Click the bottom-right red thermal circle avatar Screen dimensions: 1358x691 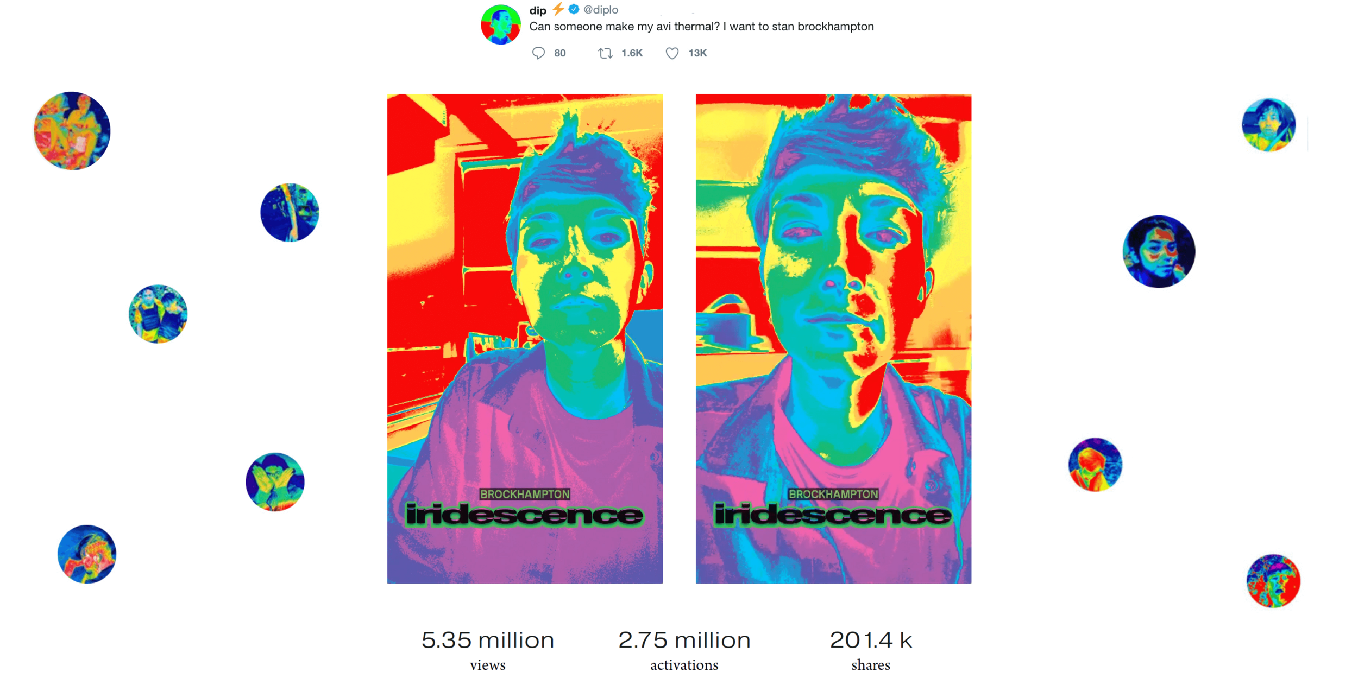point(1273,581)
